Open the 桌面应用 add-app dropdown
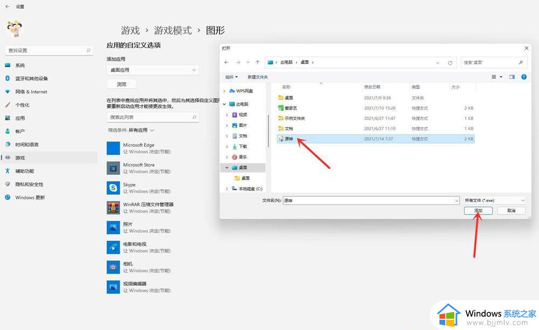 coord(153,70)
